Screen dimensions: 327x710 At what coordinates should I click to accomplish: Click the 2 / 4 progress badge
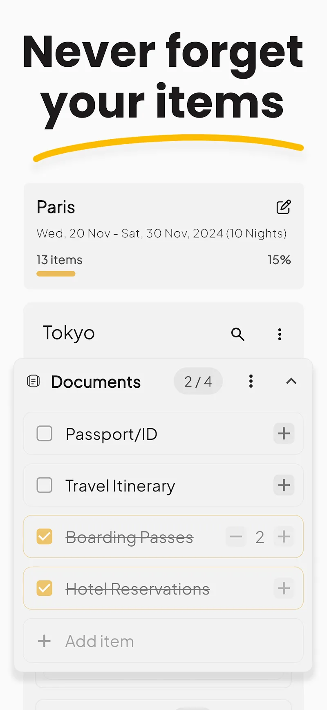(198, 381)
